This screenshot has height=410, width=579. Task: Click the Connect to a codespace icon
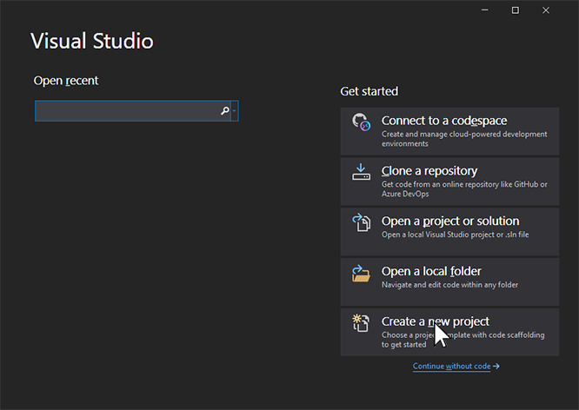point(361,122)
